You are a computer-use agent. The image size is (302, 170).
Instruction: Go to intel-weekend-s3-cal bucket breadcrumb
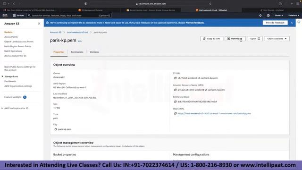click(77, 33)
